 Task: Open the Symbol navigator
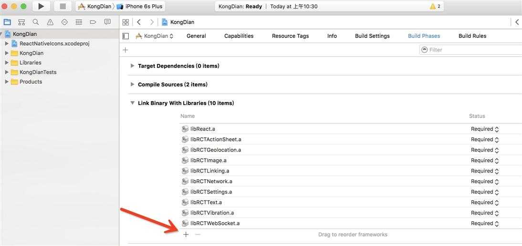tap(21, 22)
